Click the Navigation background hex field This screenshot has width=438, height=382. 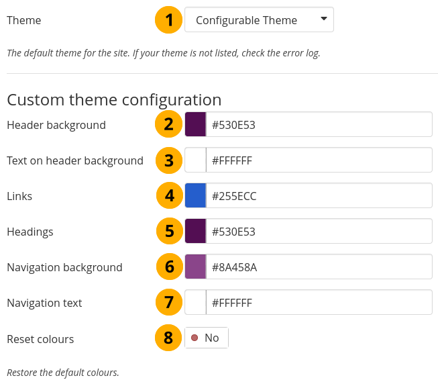(x=319, y=267)
